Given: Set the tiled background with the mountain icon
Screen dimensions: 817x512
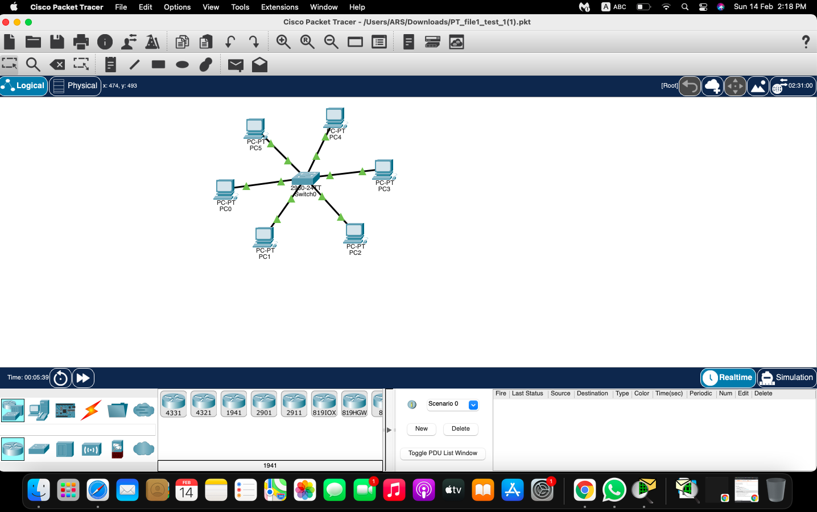Looking at the screenshot, I should (x=758, y=86).
